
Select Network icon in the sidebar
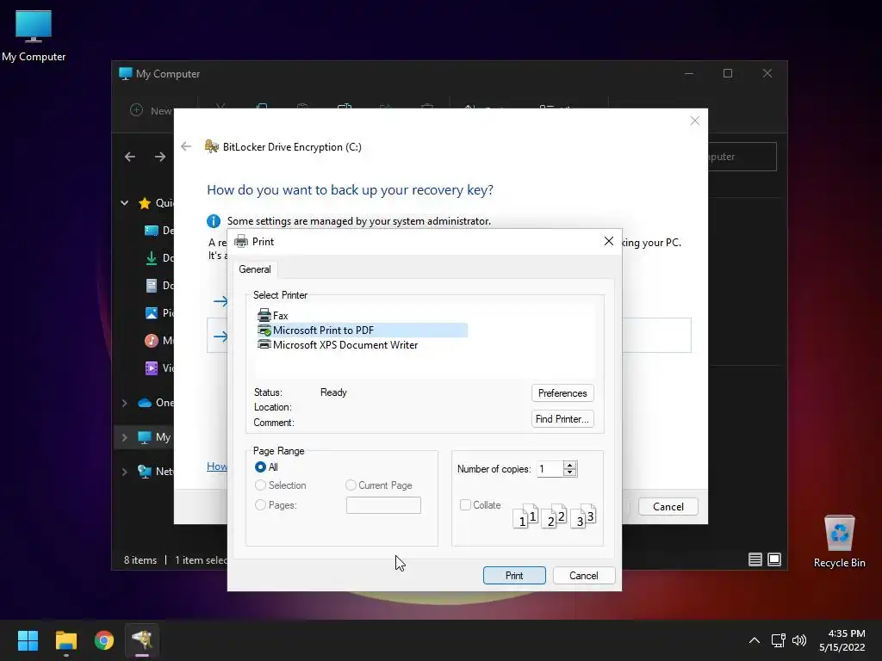coord(145,472)
